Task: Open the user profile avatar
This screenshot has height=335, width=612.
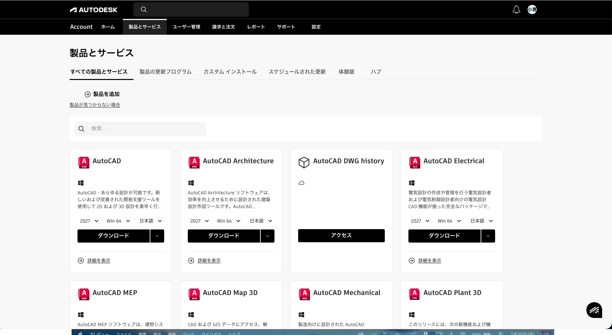Action: (x=532, y=10)
